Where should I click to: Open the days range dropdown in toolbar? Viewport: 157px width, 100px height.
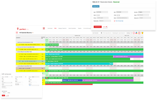point(129,33)
